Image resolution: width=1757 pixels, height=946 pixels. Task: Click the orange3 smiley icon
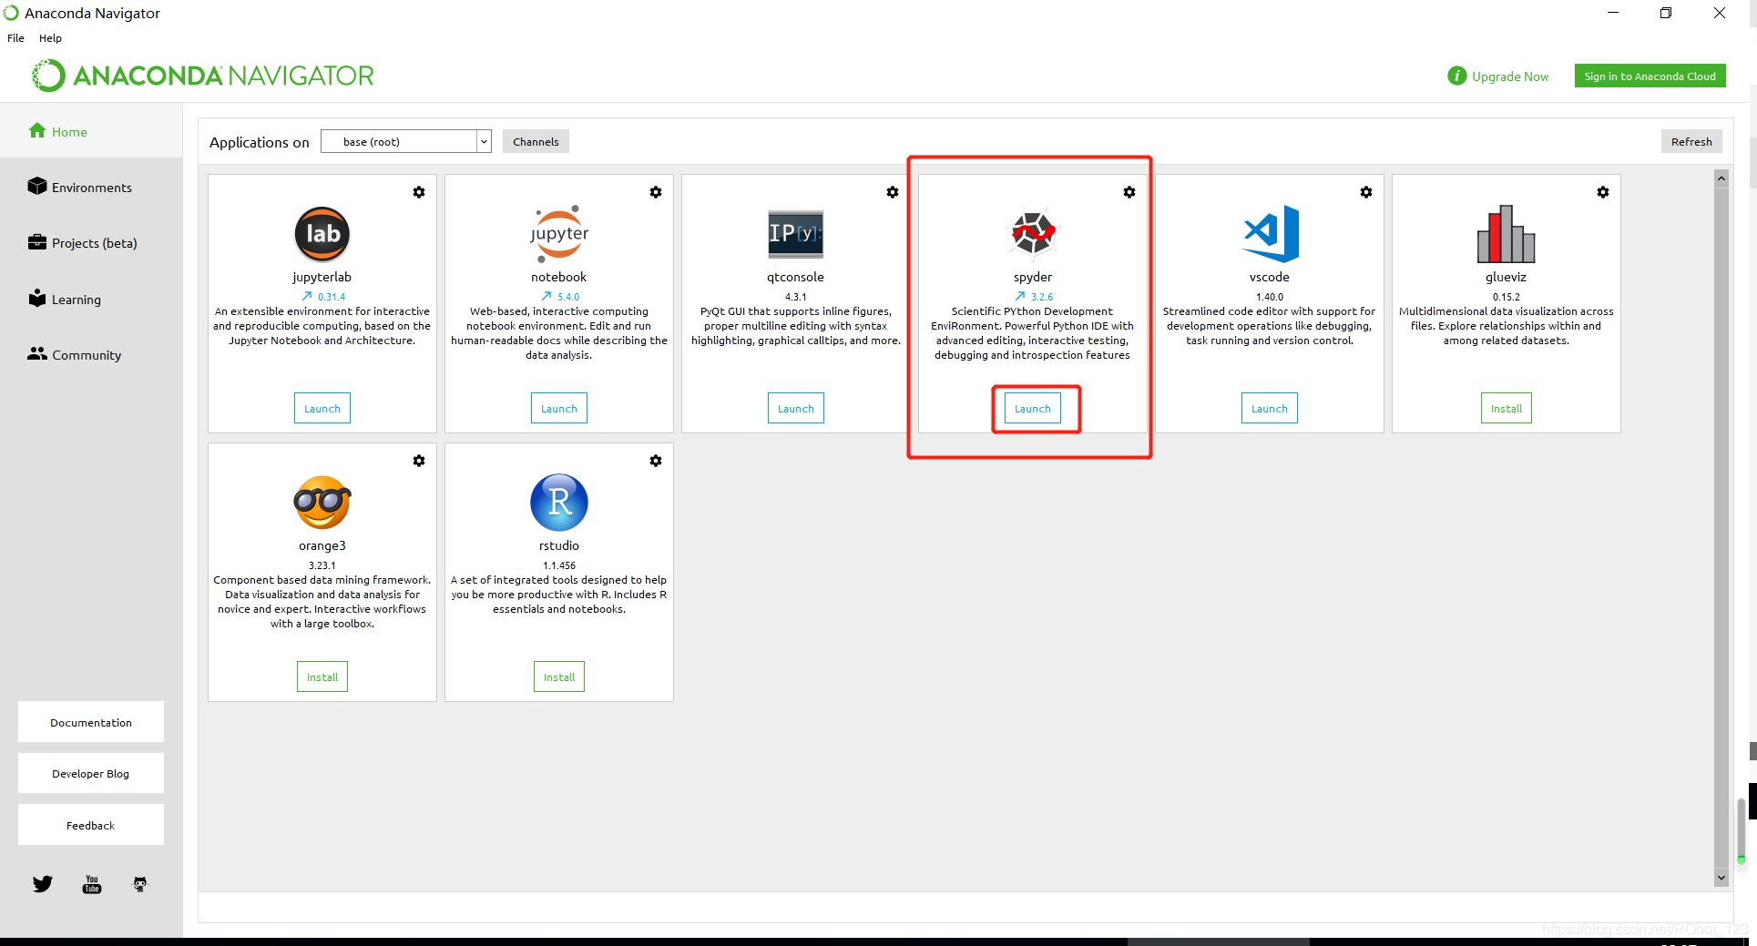pos(322,503)
